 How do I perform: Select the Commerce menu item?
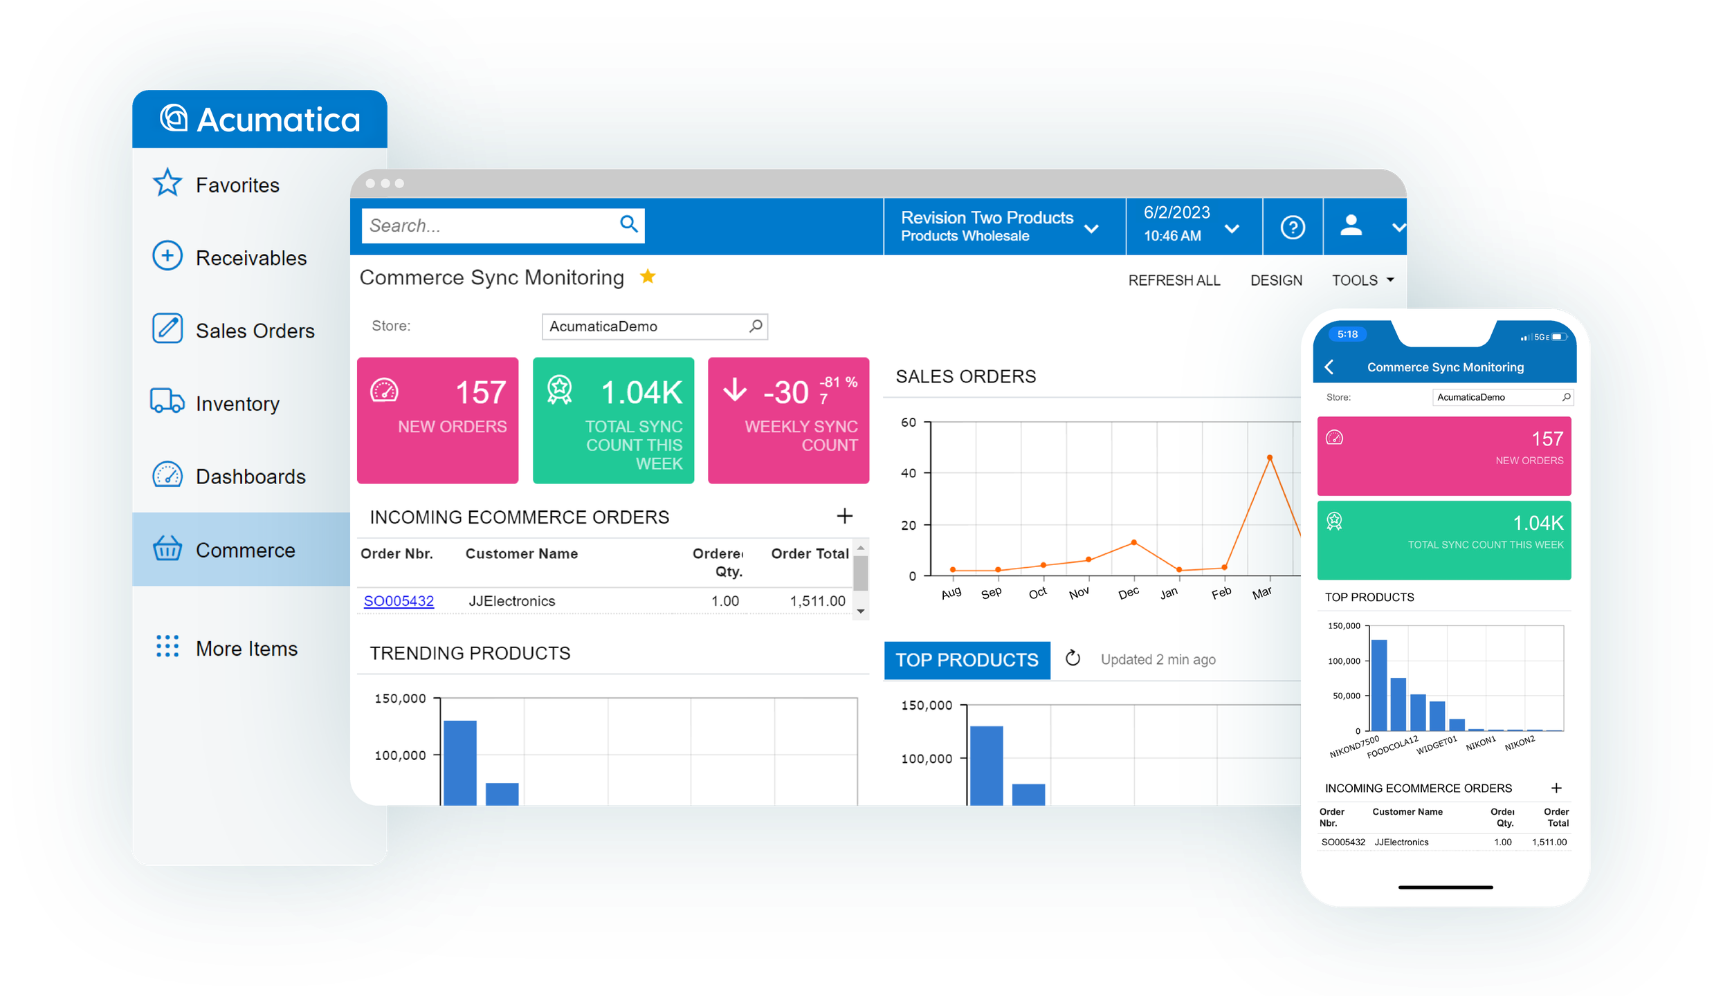(241, 549)
